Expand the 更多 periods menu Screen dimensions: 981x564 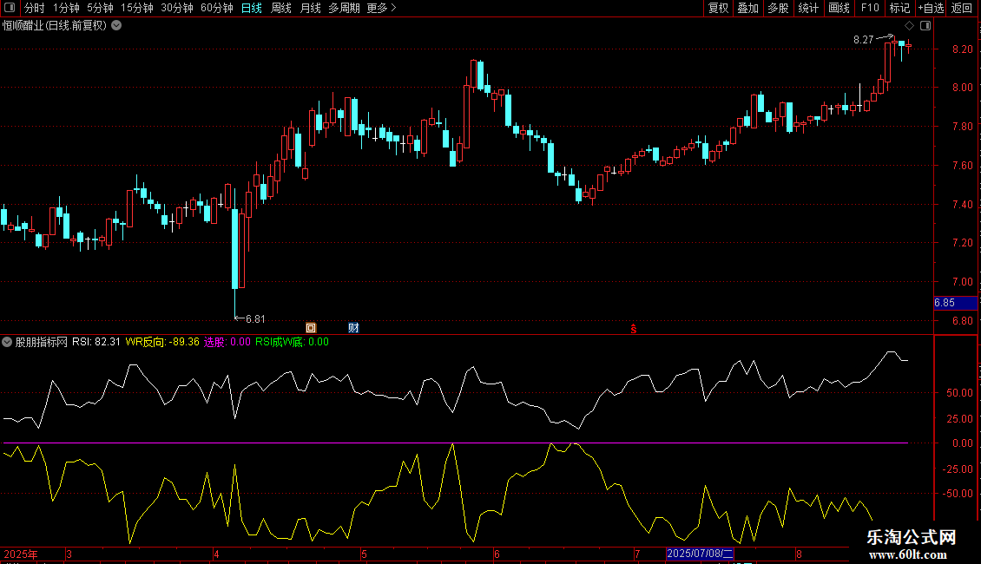coord(381,8)
